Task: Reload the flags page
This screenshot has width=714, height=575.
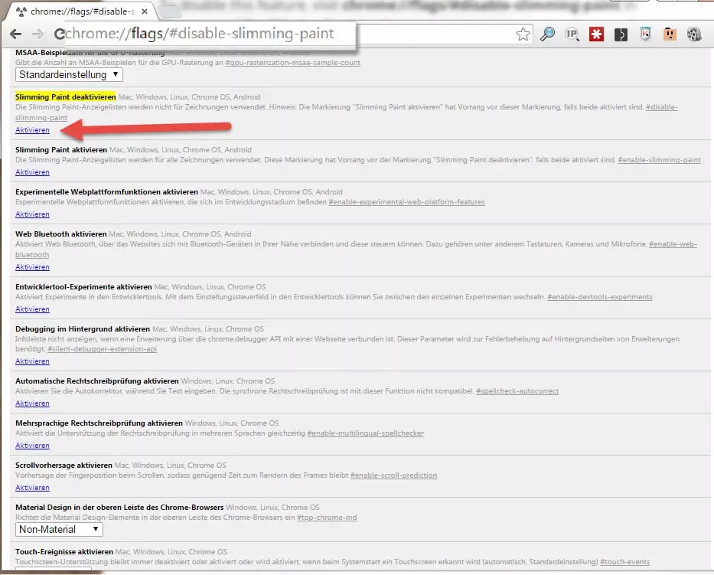Action: pyautogui.click(x=59, y=34)
